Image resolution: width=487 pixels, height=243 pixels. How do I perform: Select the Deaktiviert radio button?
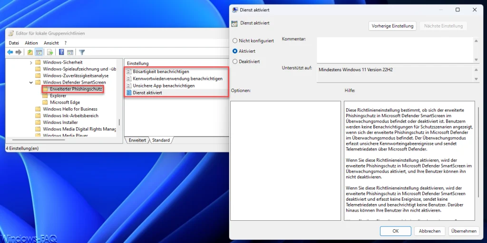pos(235,61)
